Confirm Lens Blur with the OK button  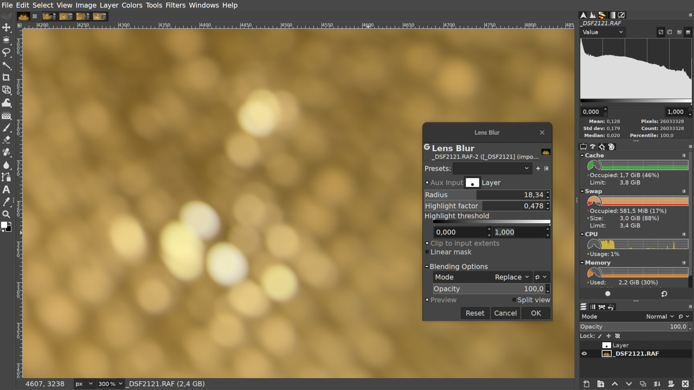click(536, 313)
